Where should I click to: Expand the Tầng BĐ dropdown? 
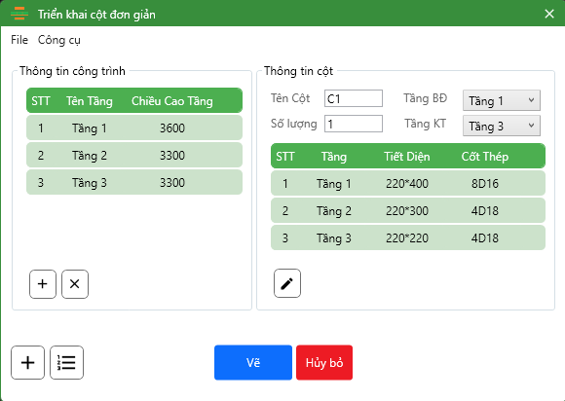(x=502, y=100)
